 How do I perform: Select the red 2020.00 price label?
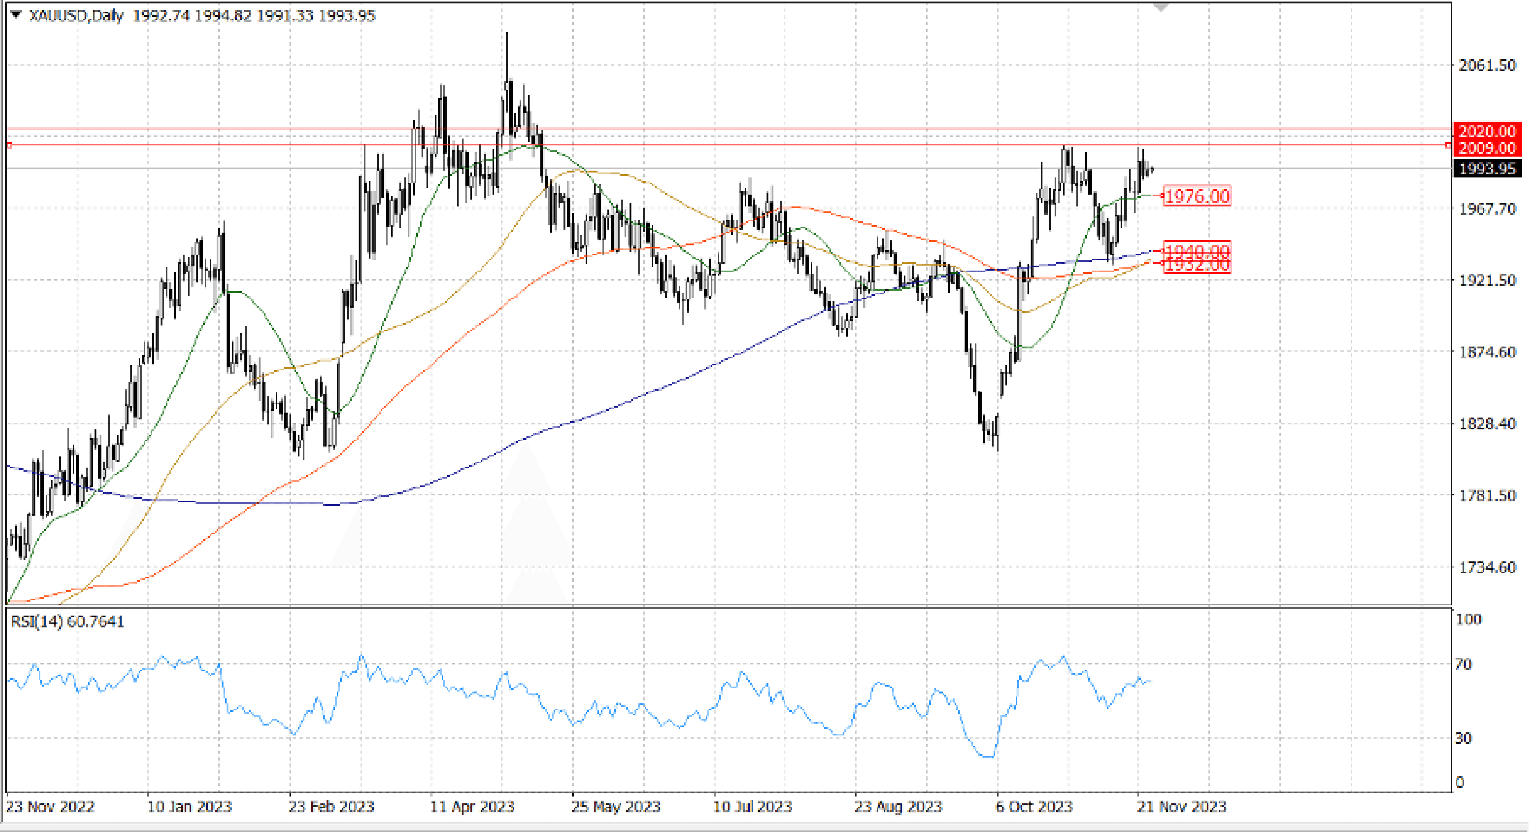tap(1486, 130)
